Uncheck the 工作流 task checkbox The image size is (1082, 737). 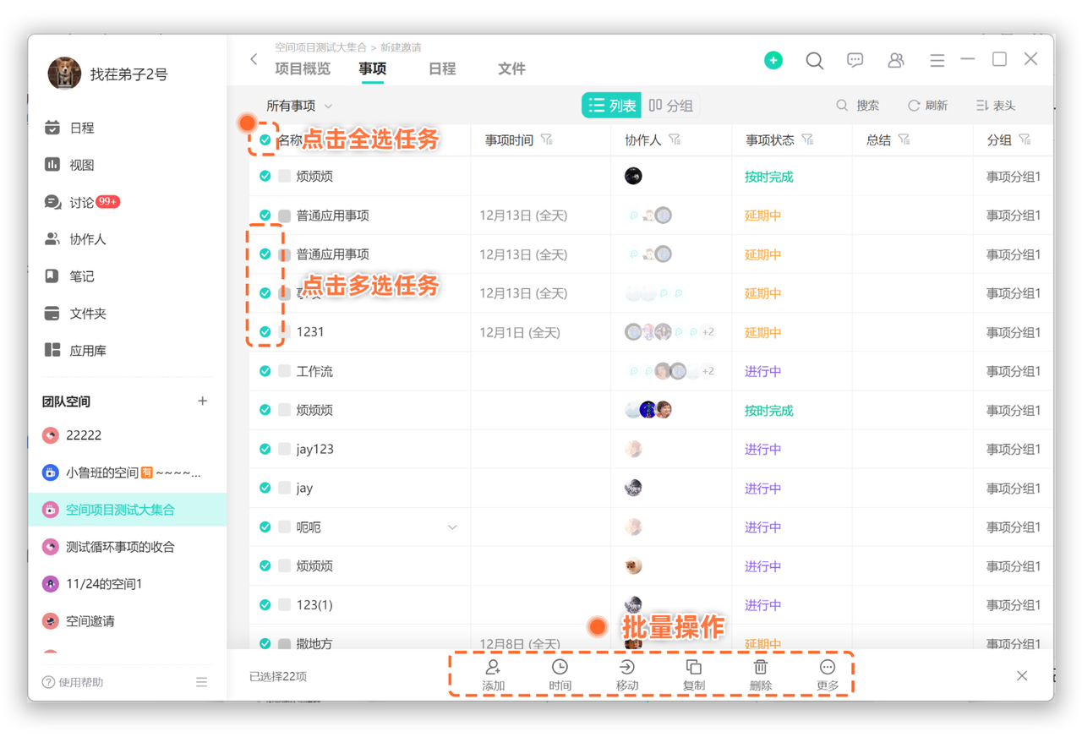[265, 371]
